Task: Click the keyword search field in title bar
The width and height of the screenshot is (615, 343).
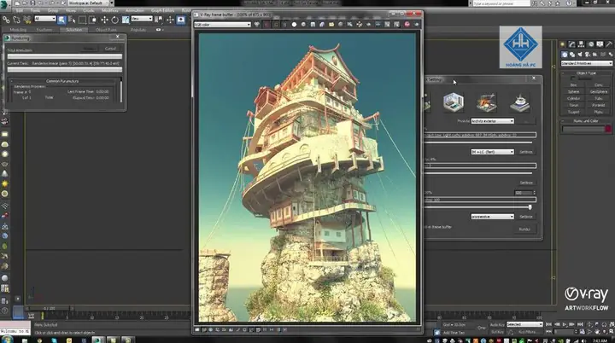Action: [501, 3]
